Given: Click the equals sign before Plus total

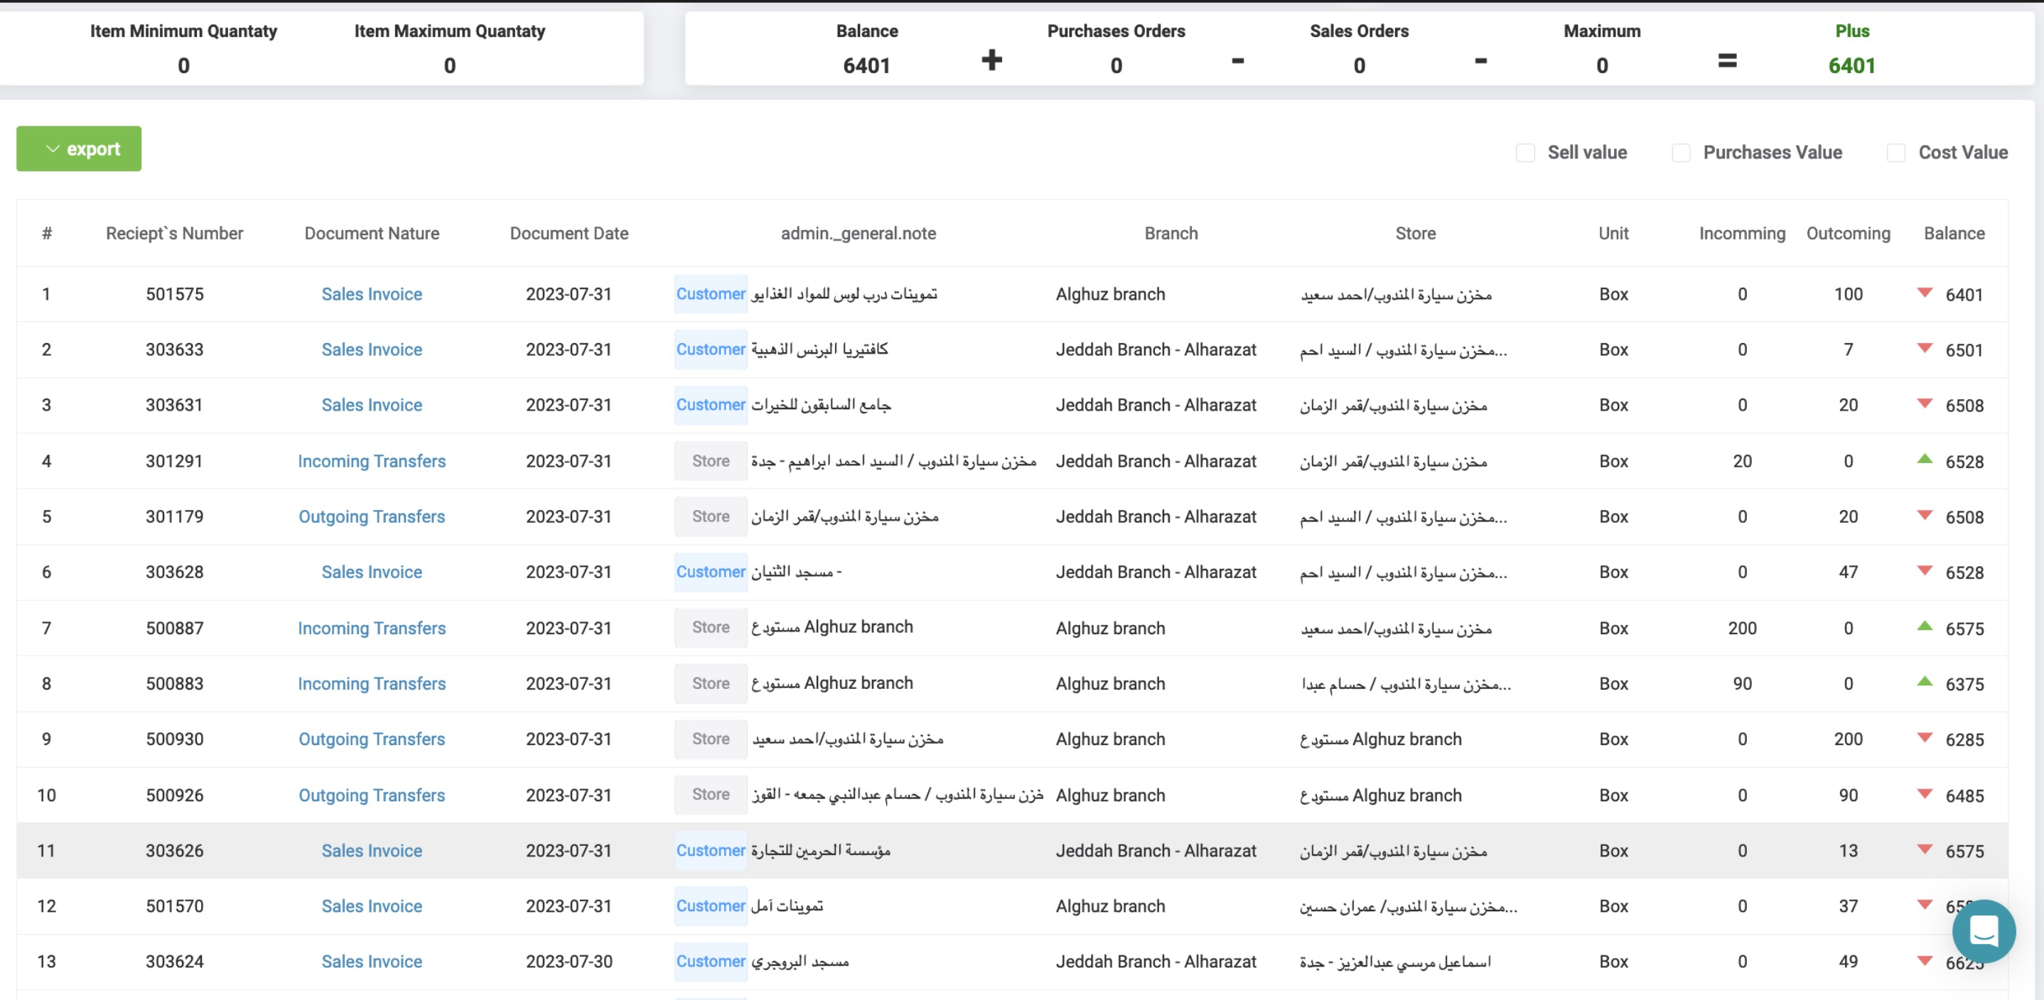Looking at the screenshot, I should (1726, 60).
